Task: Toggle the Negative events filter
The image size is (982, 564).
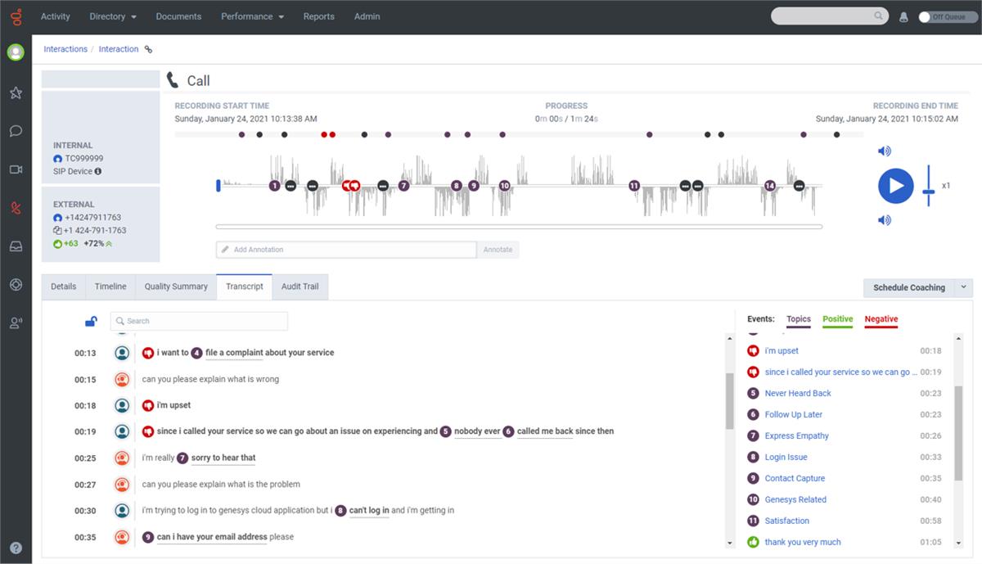Action: (x=881, y=319)
